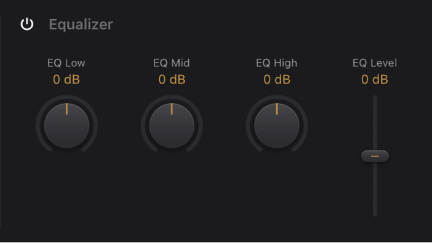Click the bottom of EQ Level slider track

point(375,214)
